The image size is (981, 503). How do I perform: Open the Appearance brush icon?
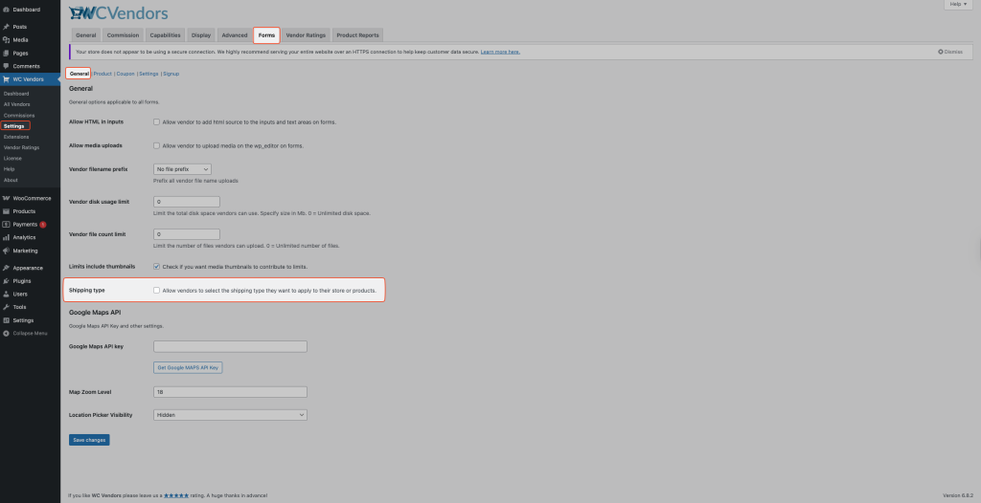[x=7, y=268]
